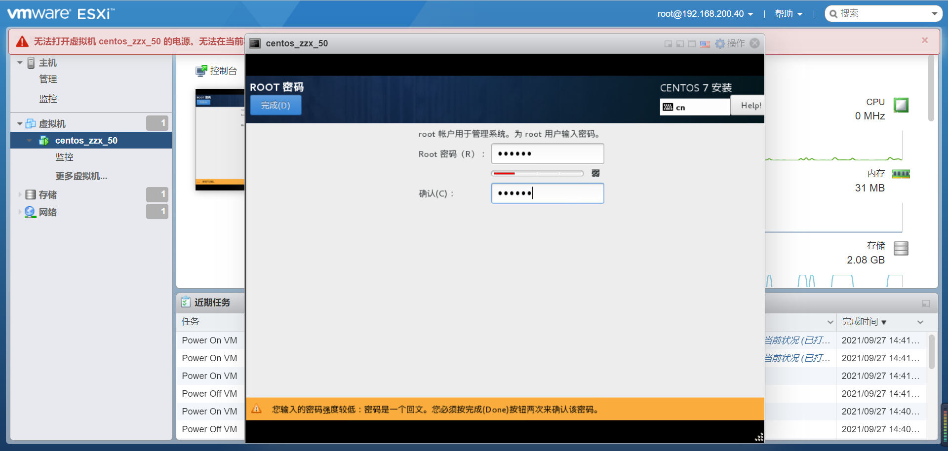Open the 帮助 help menu

[x=789, y=14]
